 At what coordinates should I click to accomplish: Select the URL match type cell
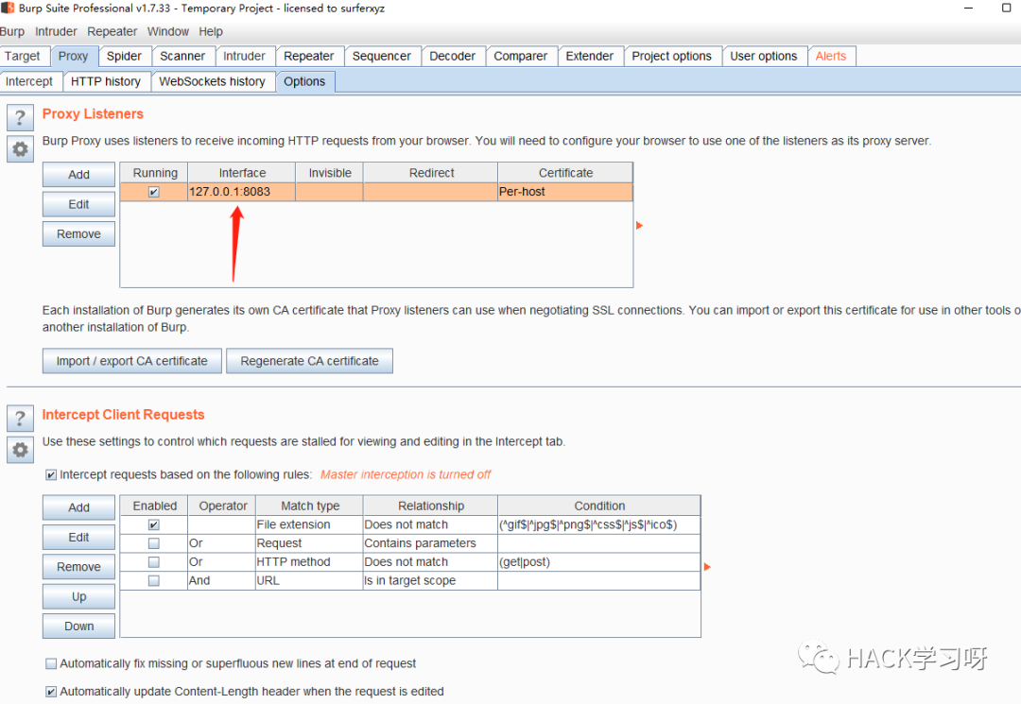[309, 580]
